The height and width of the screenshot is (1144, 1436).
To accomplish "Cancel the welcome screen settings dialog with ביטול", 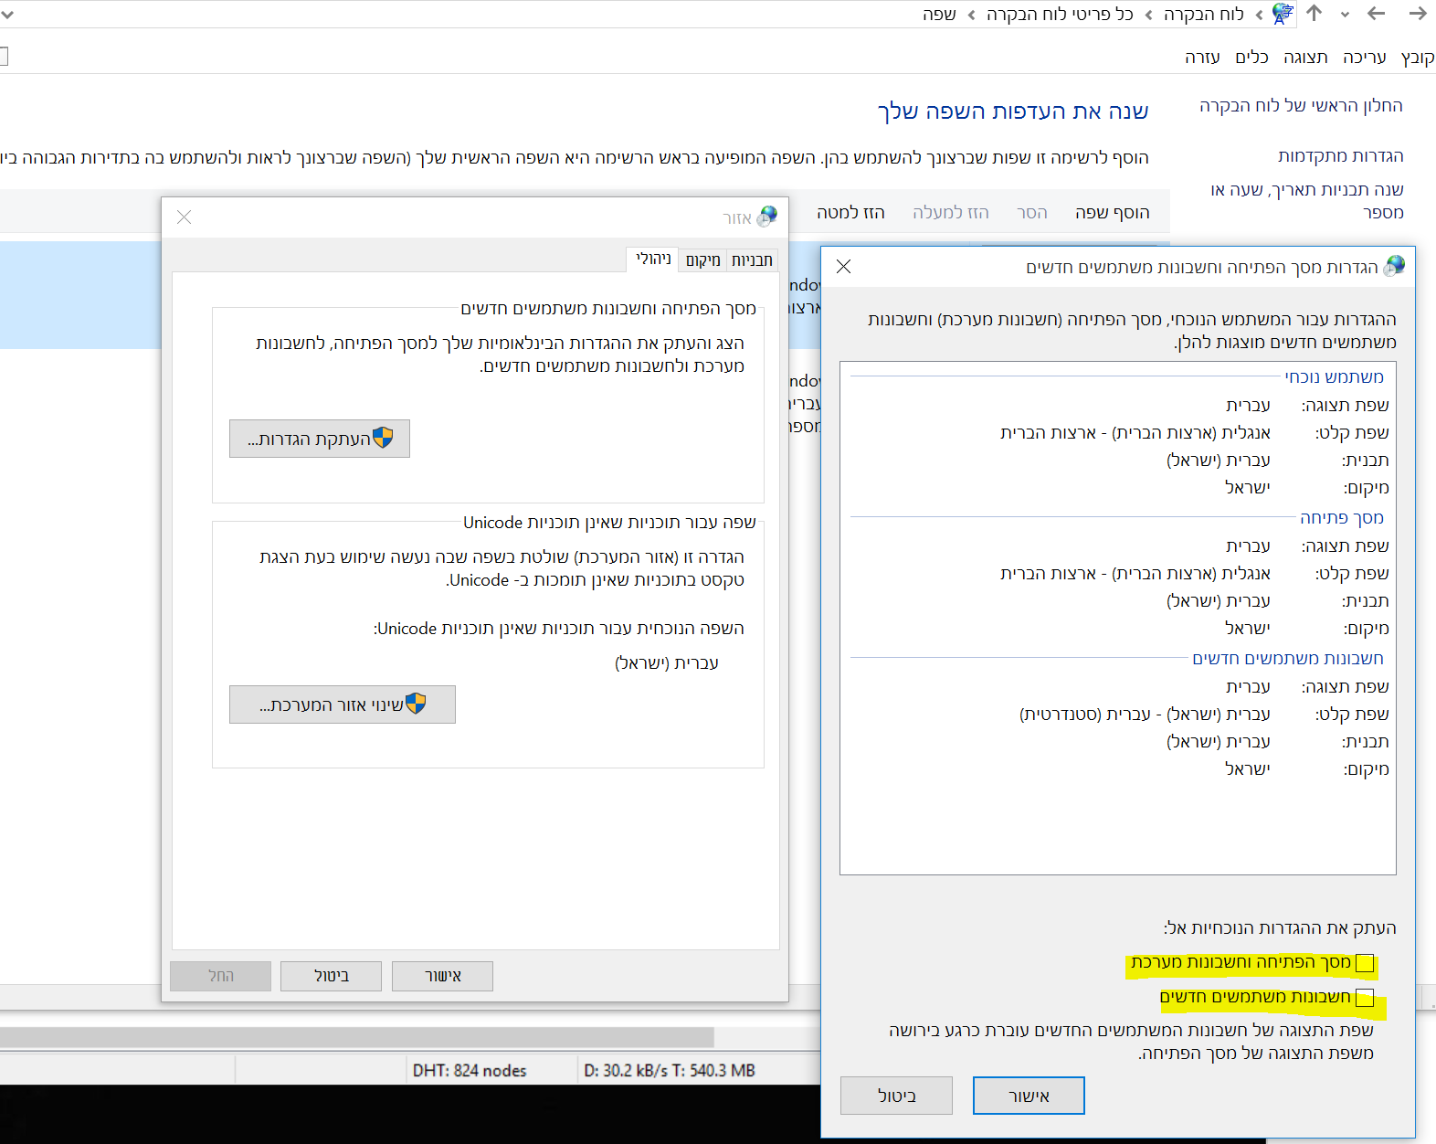I will point(896,1096).
